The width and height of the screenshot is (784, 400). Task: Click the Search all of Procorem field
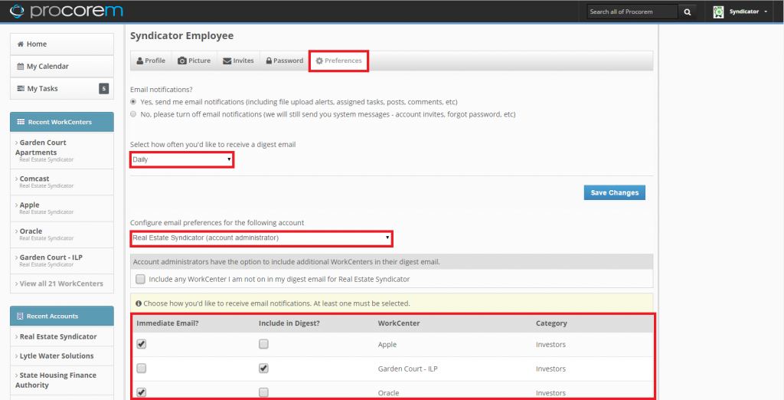[x=632, y=11]
